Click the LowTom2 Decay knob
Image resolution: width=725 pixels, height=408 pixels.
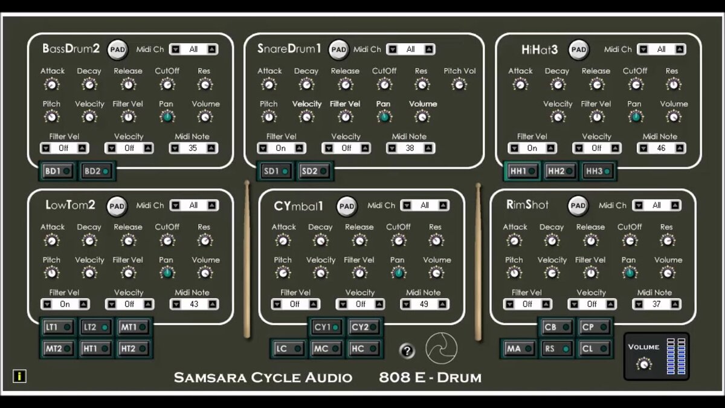[x=89, y=240]
